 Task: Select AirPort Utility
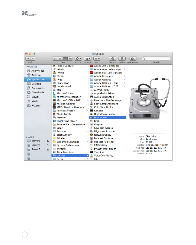pyautogui.click(x=107, y=90)
